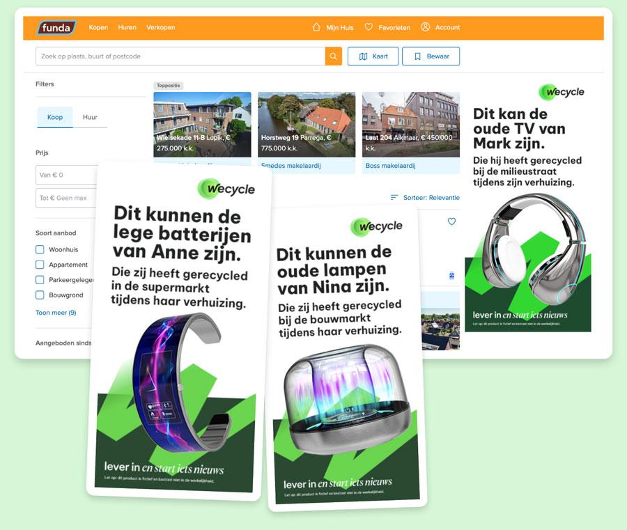The image size is (627, 530).
Task: Click the sort lines icon beside Sorteer
Action: pos(394,198)
